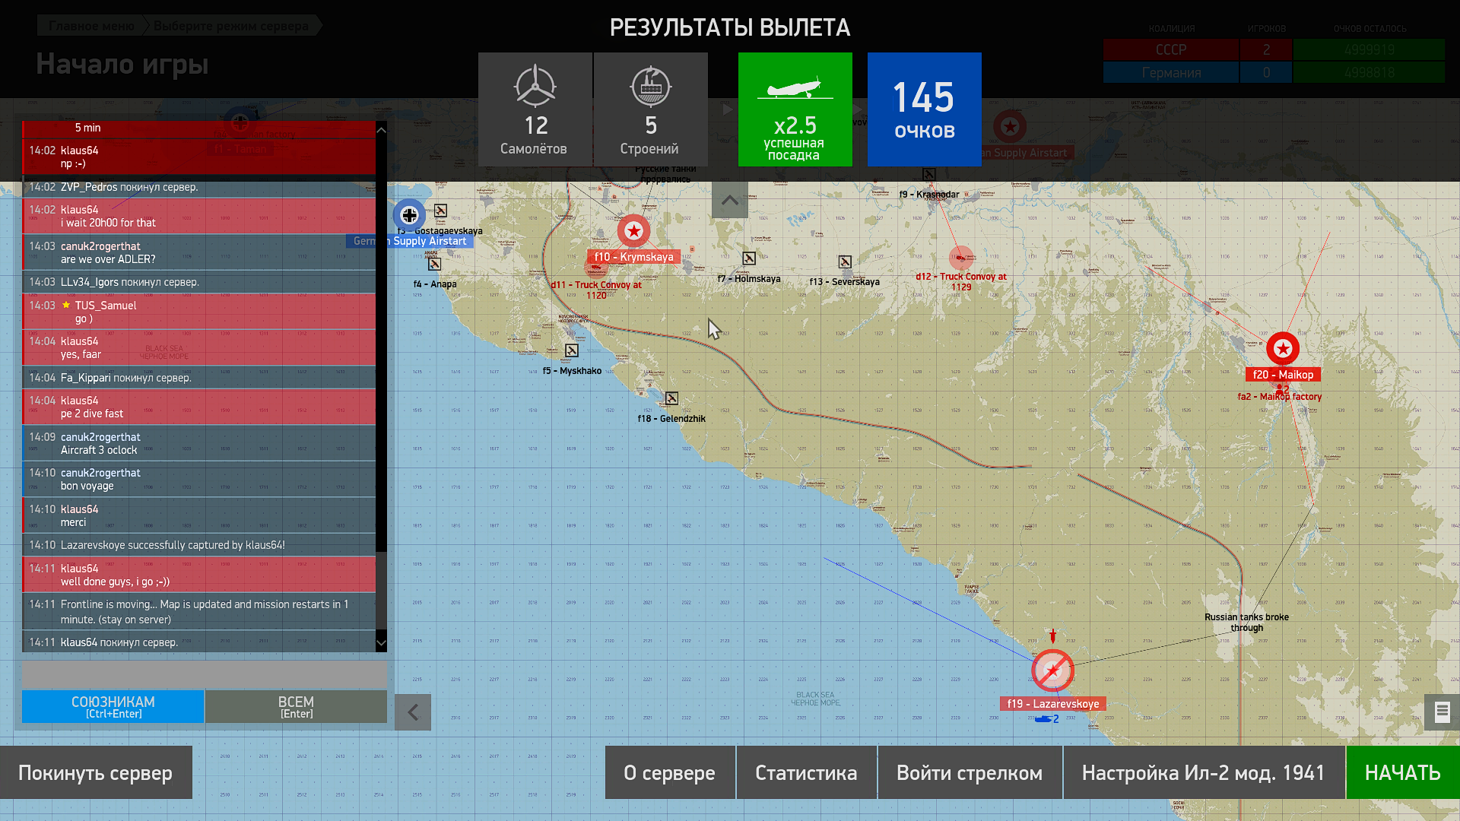Collapse the chat panel with left arrow
This screenshot has height=821, width=1460.
(x=413, y=712)
